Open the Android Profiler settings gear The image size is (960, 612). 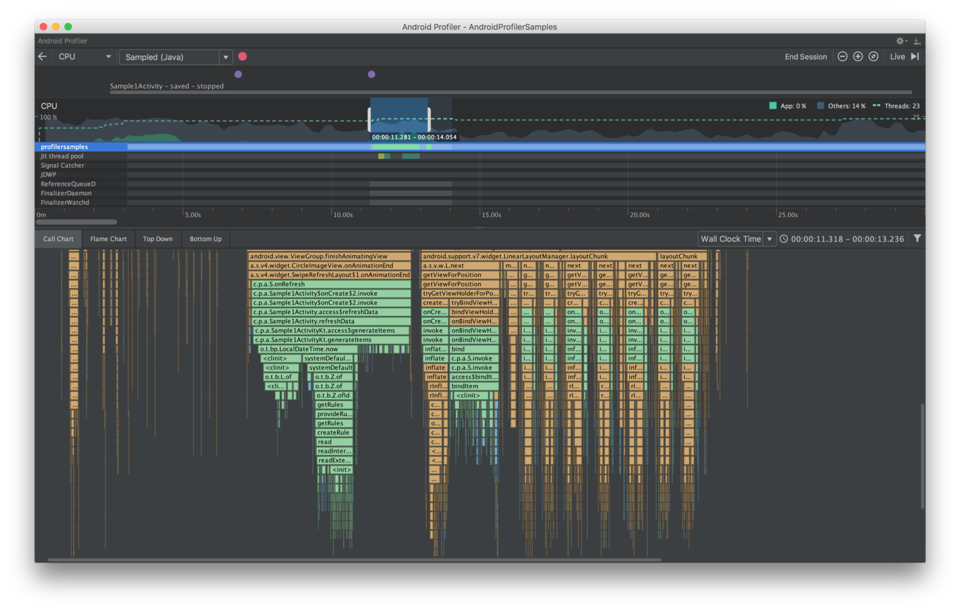(x=900, y=41)
